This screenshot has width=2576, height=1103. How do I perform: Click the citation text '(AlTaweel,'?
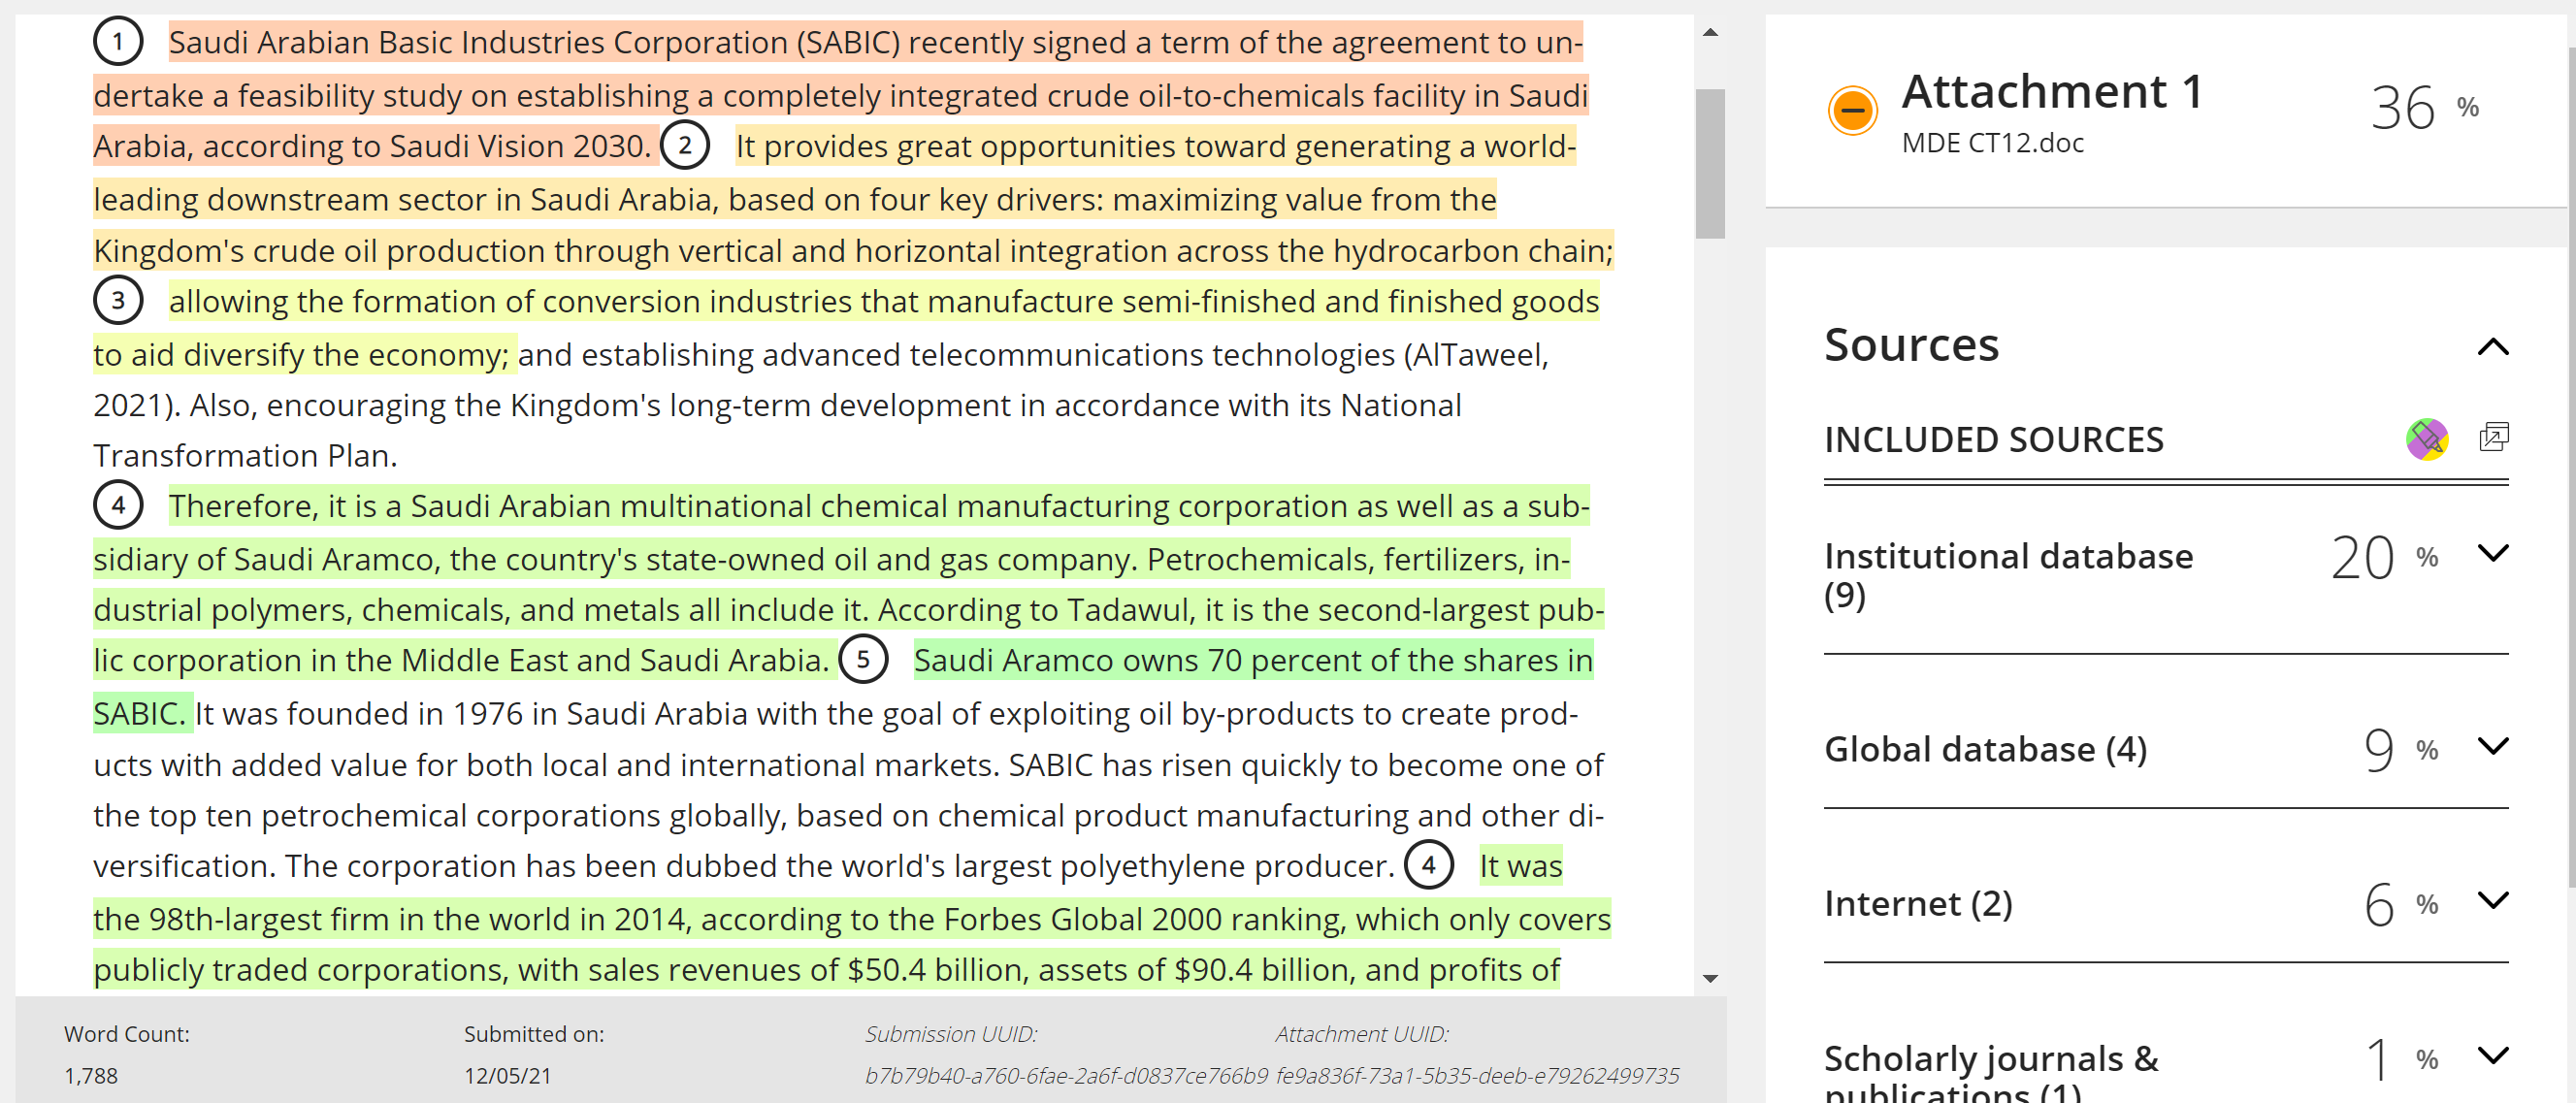pyautogui.click(x=1476, y=355)
